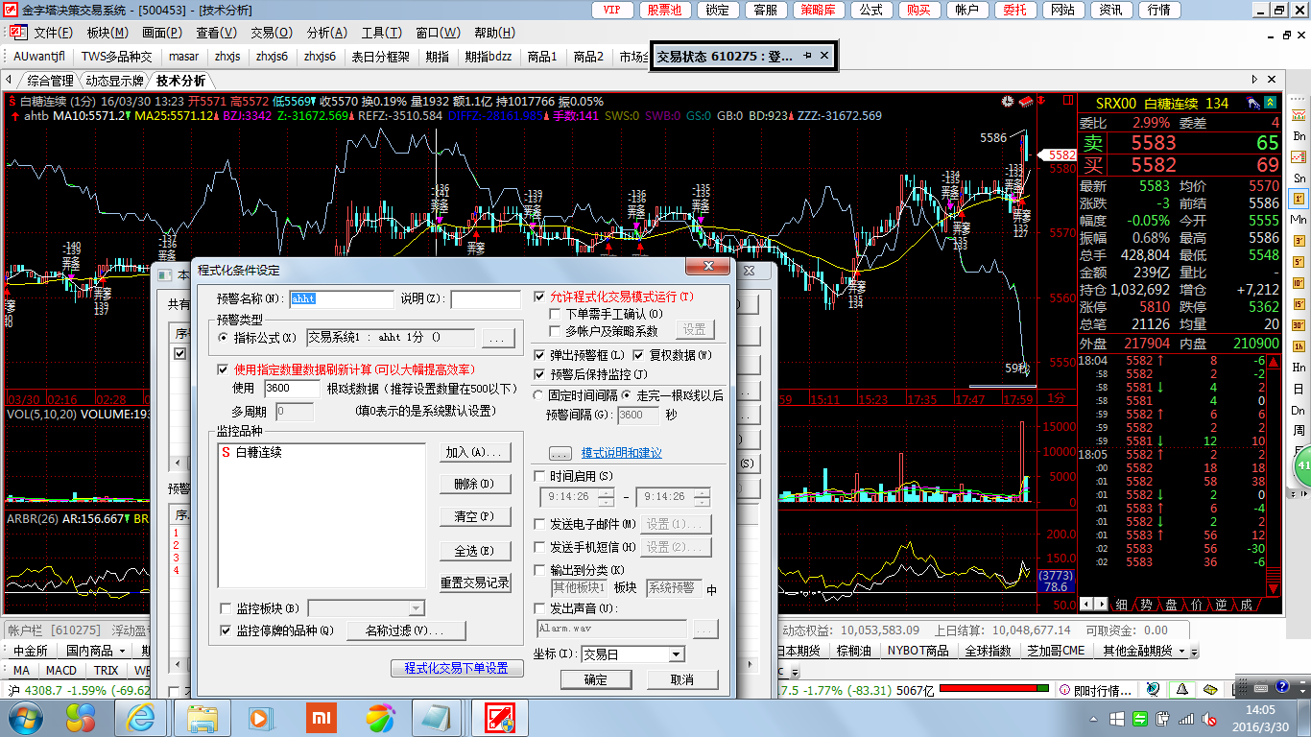This screenshot has height=737, width=1311.
Task: Click the Hn period icon in right sidebar
Action: click(x=1299, y=367)
